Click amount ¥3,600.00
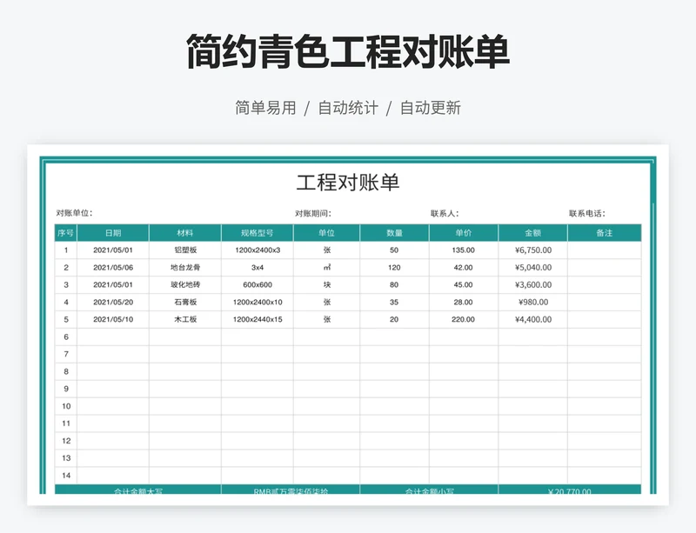The width and height of the screenshot is (696, 533). [533, 285]
